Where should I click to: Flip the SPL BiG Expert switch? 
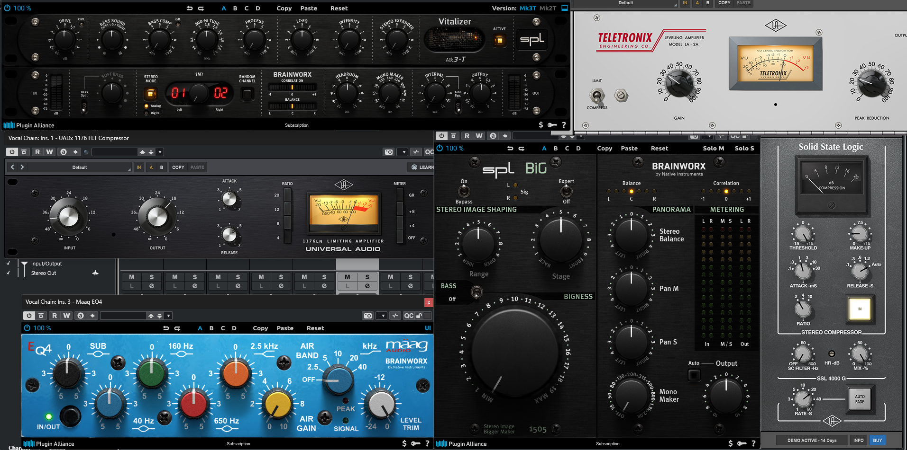click(x=566, y=191)
